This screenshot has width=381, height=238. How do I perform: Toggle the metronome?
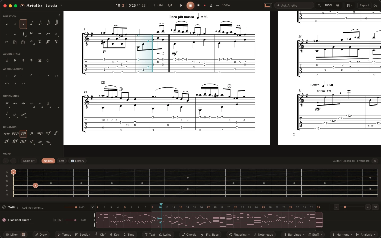click(x=211, y=5)
